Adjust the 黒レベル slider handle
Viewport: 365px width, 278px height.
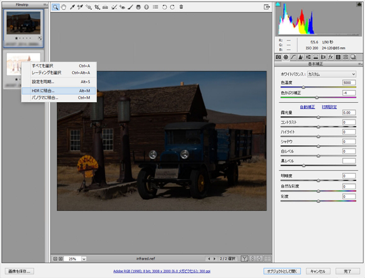coord(303,166)
